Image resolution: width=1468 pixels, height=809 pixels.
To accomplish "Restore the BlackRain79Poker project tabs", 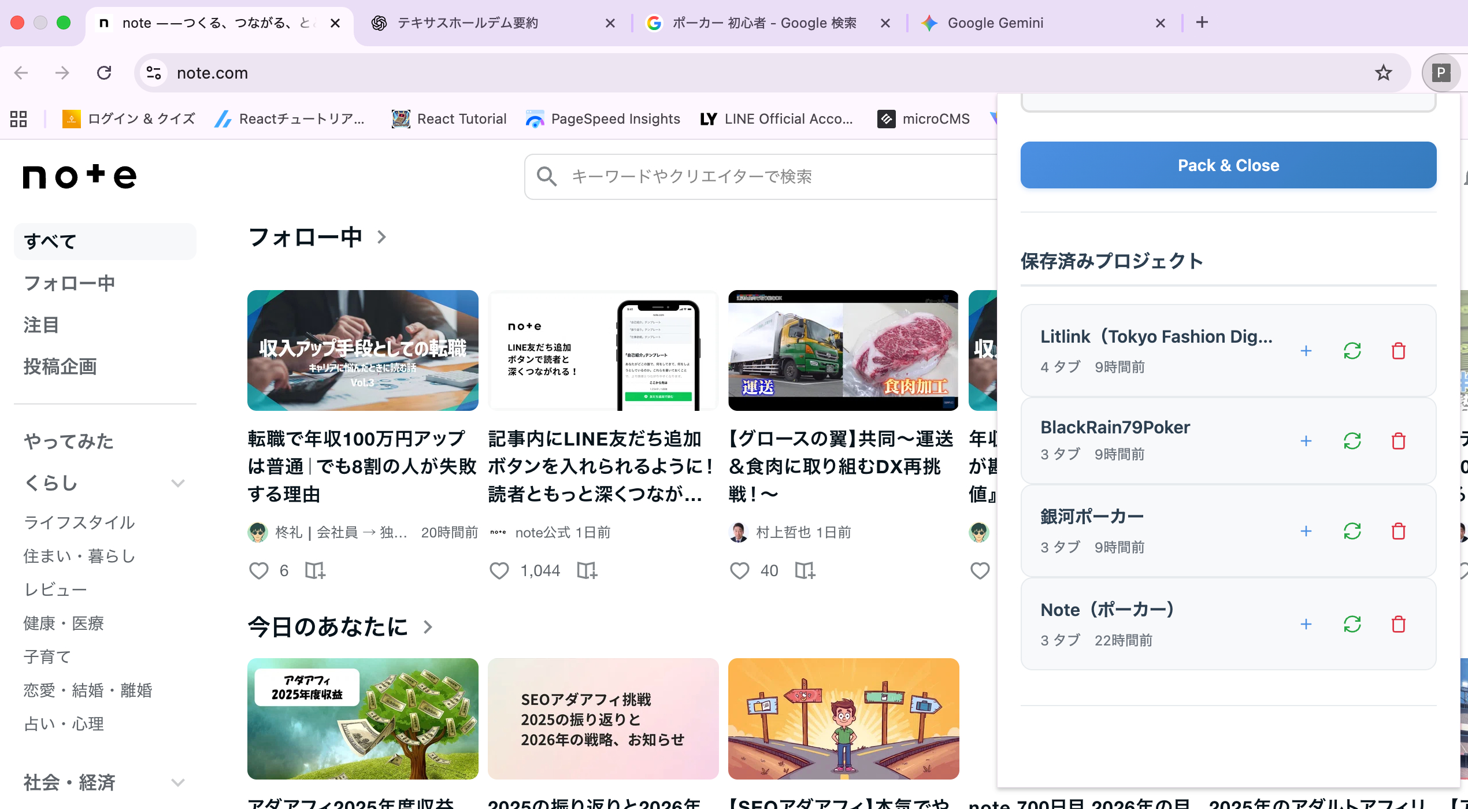I will coord(1352,441).
